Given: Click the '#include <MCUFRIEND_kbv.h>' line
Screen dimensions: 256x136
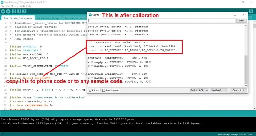Looking at the screenshot, I should [31, 105].
